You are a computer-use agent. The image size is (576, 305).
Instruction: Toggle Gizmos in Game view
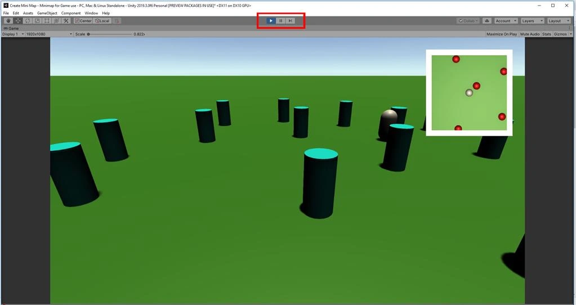[560, 34]
